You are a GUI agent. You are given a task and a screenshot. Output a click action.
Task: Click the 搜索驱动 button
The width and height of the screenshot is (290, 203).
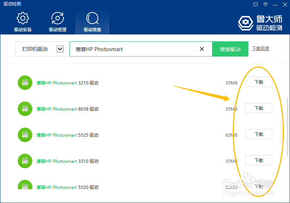[x=230, y=49]
